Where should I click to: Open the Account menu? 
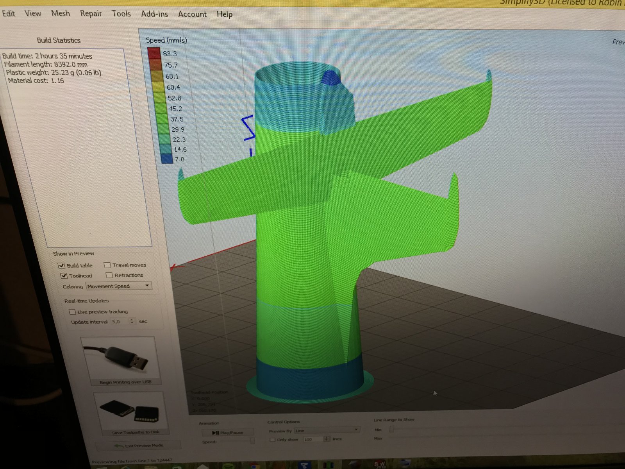[x=192, y=14]
